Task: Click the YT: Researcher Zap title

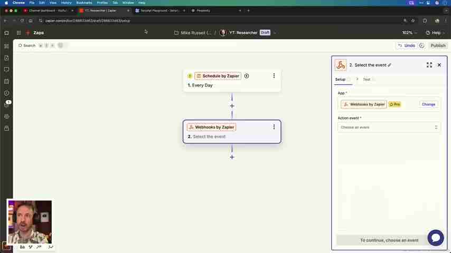Action: pyautogui.click(x=243, y=33)
